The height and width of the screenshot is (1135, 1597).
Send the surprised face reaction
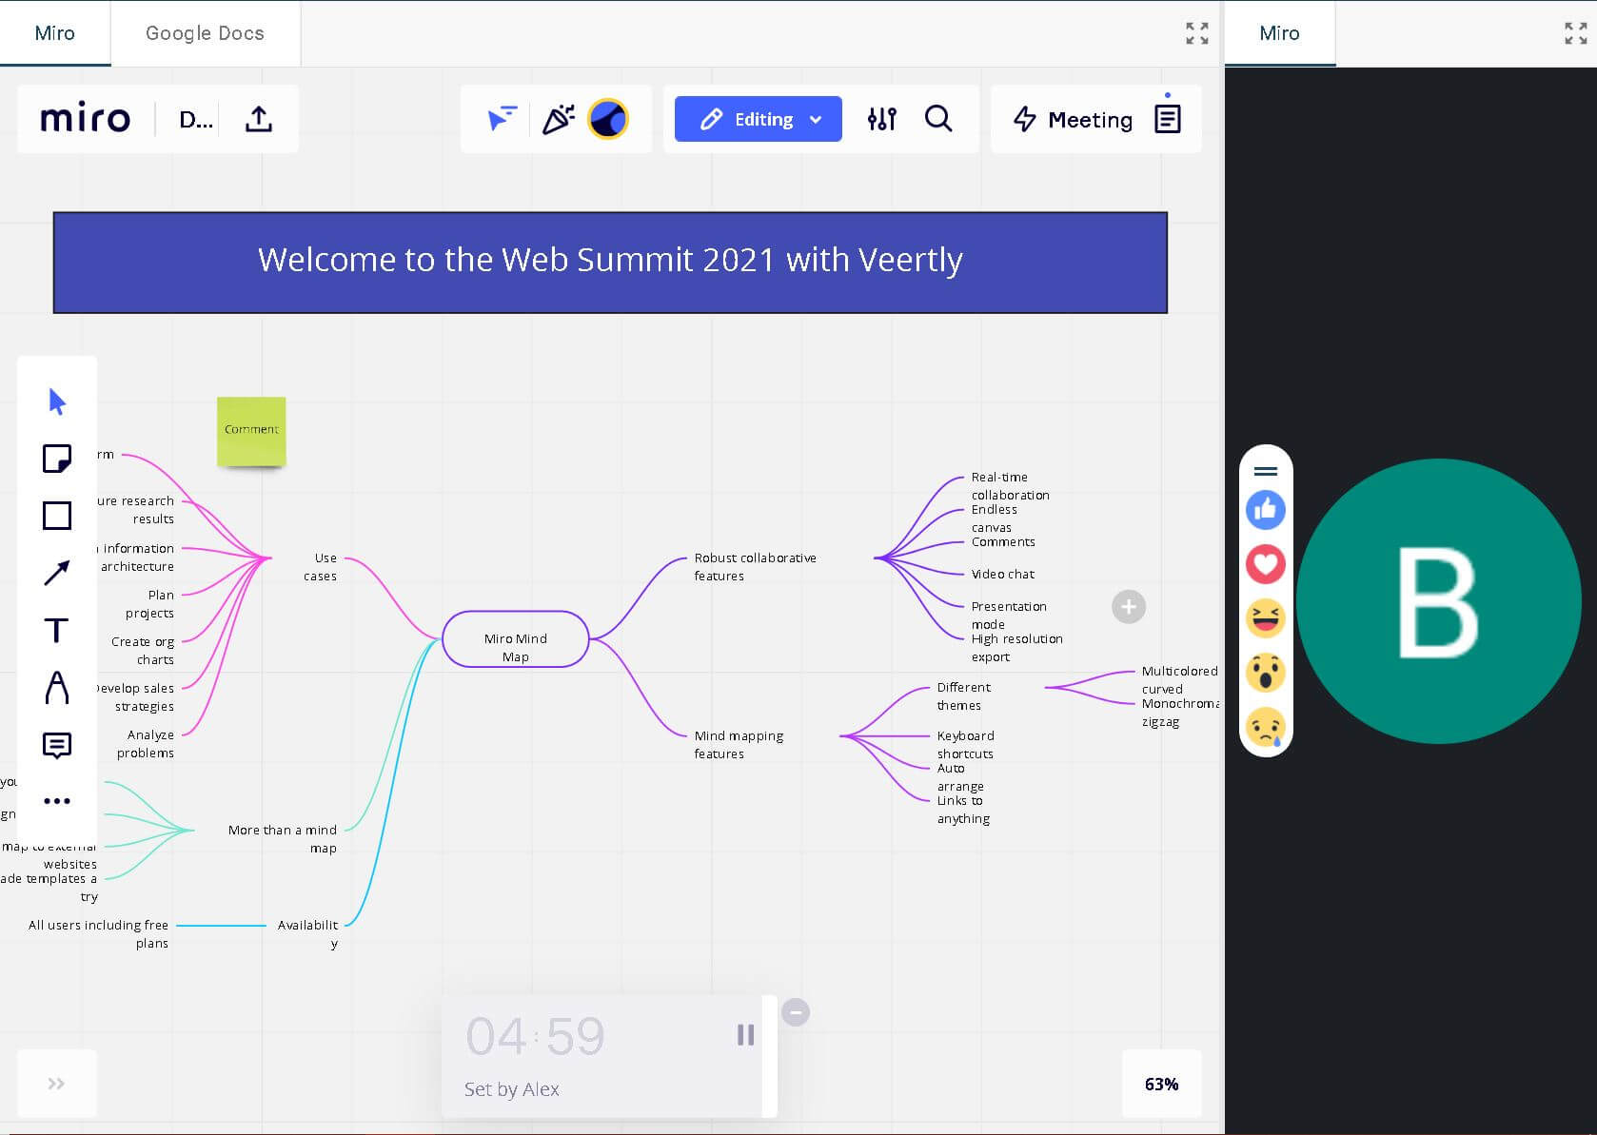tap(1266, 673)
